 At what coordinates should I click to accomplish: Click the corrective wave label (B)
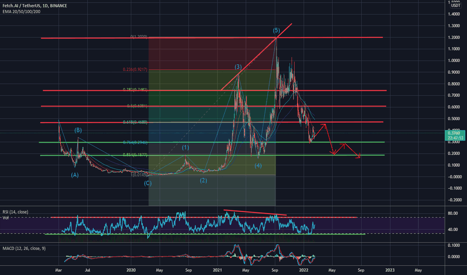click(x=78, y=130)
